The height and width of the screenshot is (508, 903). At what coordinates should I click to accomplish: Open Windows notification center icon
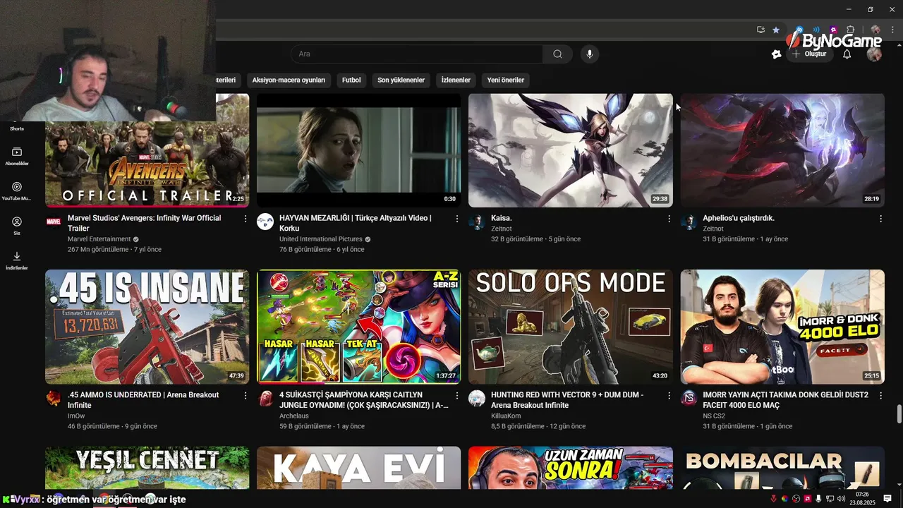887,499
